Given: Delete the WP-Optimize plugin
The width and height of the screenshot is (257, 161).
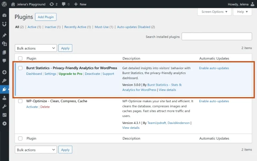Looking at the screenshot, I should (45, 107).
